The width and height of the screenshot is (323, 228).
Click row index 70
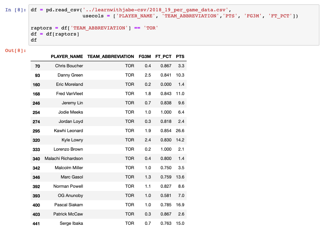tap(37, 66)
